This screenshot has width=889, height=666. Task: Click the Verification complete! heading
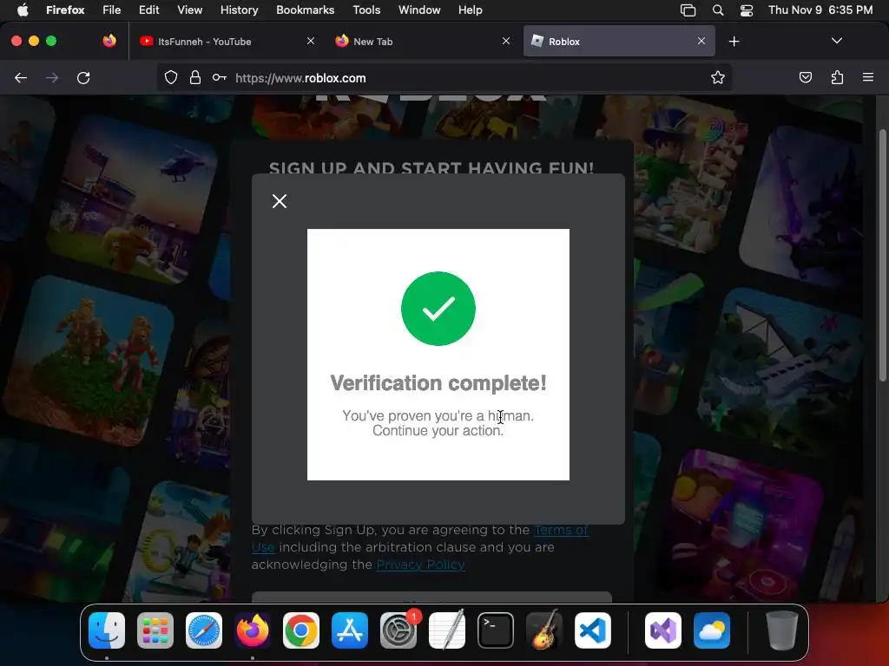coord(438,383)
